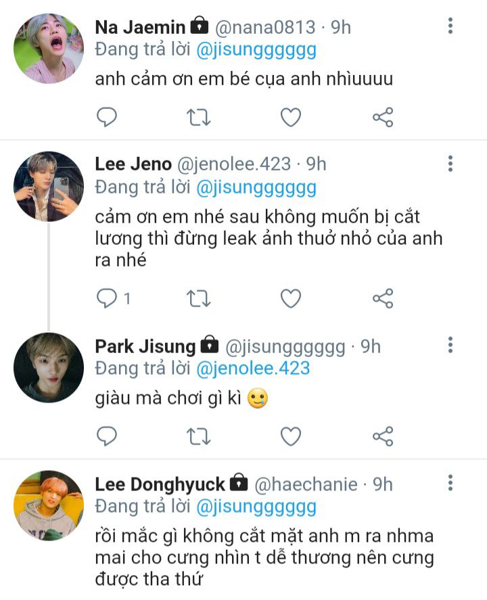Share Na Jaemin's tweet
The height and width of the screenshot is (600, 487).
coord(383,118)
